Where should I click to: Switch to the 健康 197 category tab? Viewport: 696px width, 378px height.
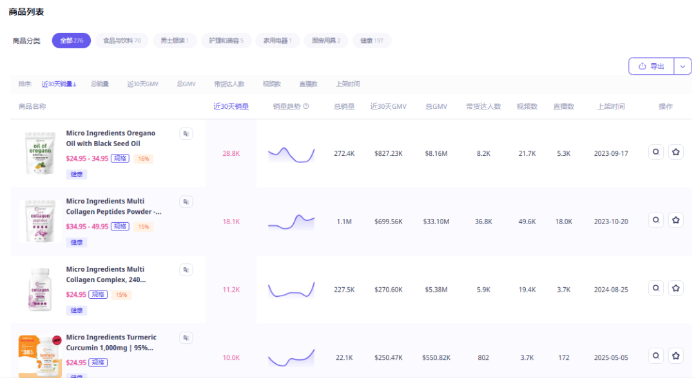coord(371,41)
